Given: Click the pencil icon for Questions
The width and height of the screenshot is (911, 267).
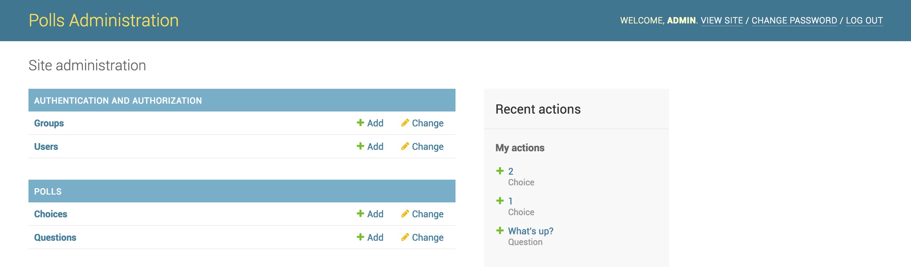Looking at the screenshot, I should pos(405,237).
